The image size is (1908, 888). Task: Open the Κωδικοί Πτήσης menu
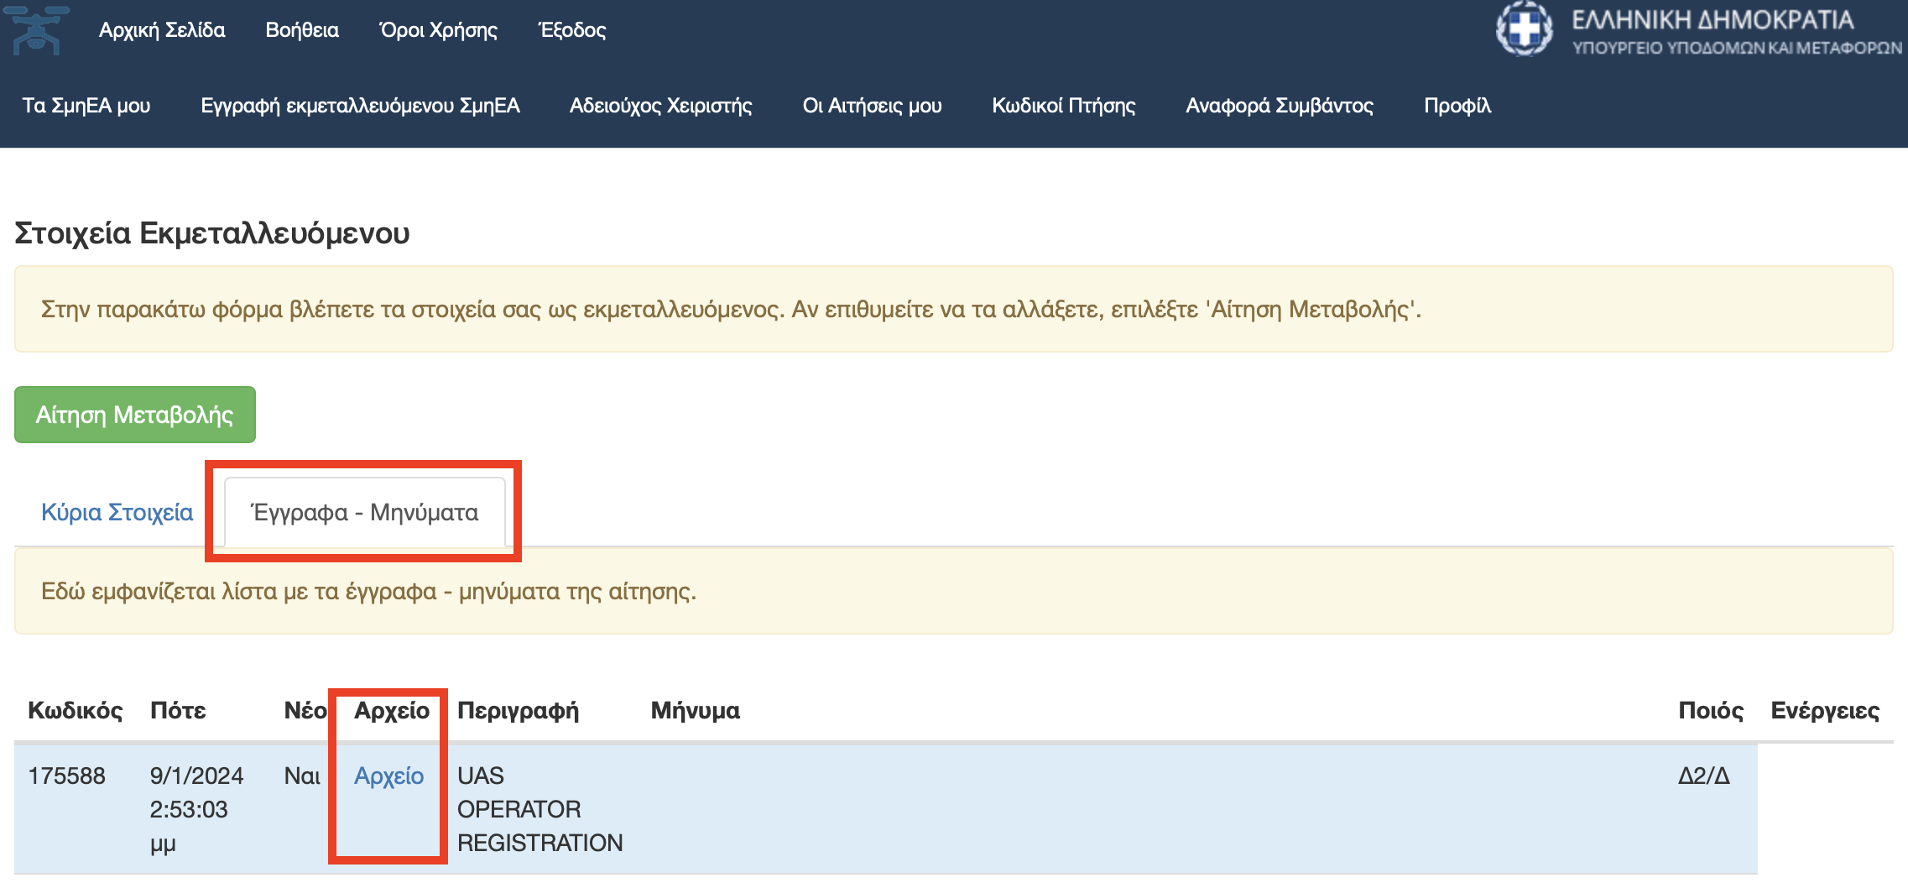[1063, 106]
